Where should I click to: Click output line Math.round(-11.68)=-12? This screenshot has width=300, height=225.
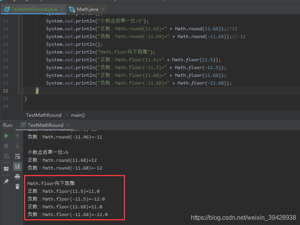(65, 168)
